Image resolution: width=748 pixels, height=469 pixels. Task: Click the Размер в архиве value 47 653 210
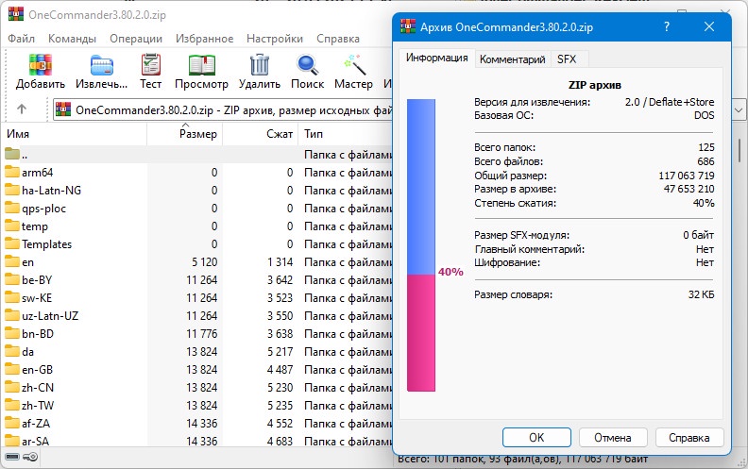[x=688, y=189]
